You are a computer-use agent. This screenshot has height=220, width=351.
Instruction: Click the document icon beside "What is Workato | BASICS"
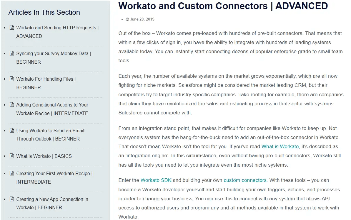tap(11, 156)
